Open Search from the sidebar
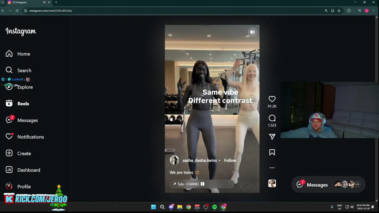 (18, 70)
